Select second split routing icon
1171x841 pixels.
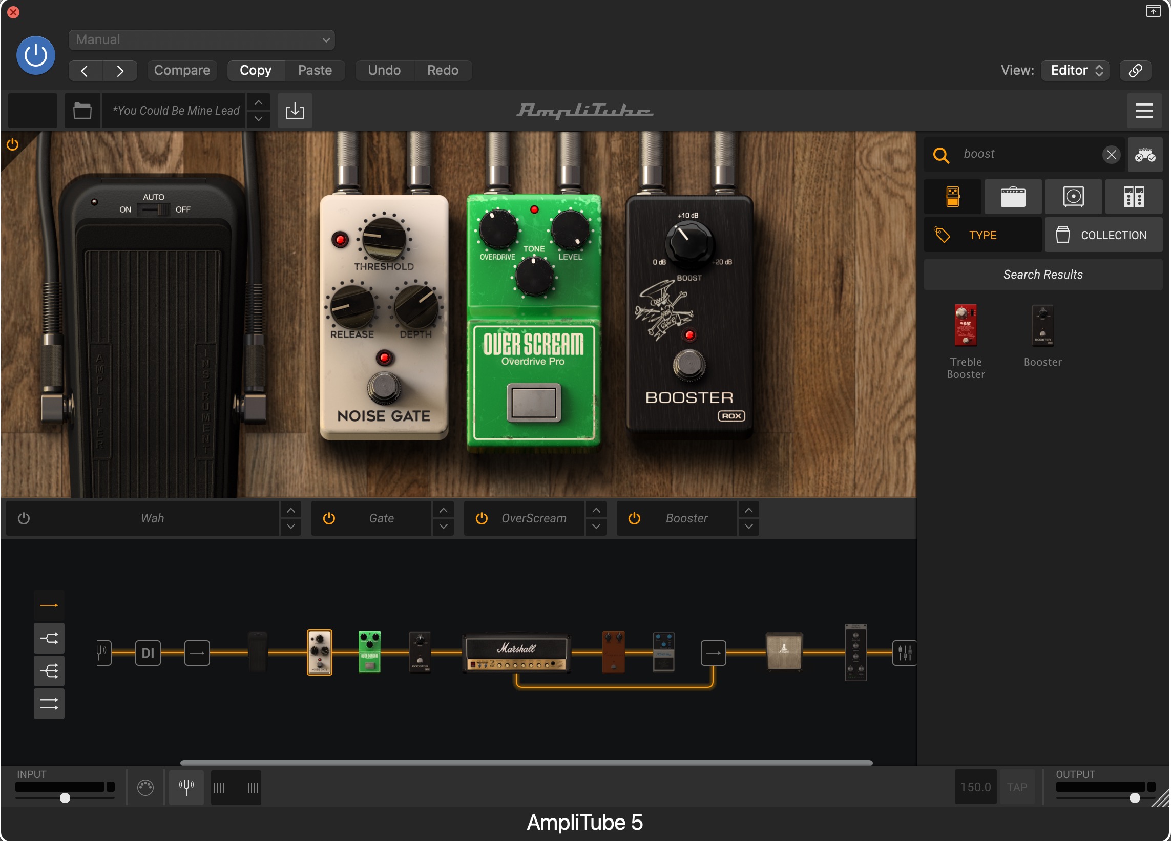point(49,639)
